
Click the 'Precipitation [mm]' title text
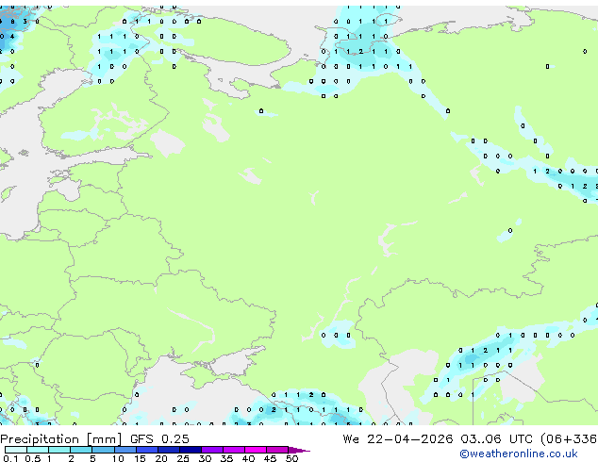pyautogui.click(x=61, y=439)
